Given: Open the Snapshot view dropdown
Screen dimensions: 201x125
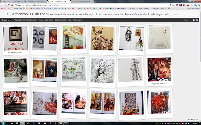Looking at the screenshot, I should click(6, 20).
